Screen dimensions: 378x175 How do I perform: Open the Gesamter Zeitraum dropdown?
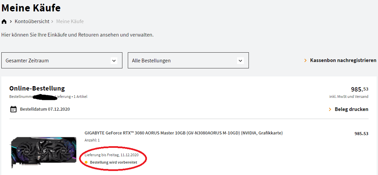click(x=62, y=60)
